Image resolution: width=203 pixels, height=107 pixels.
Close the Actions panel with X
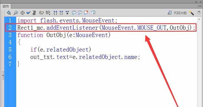click(x=201, y=2)
